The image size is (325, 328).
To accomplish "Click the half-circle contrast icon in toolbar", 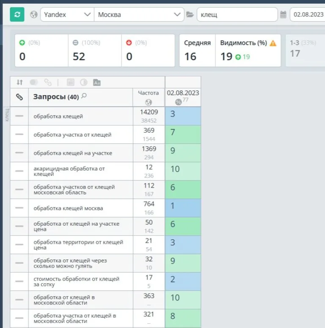I will click(84, 82).
